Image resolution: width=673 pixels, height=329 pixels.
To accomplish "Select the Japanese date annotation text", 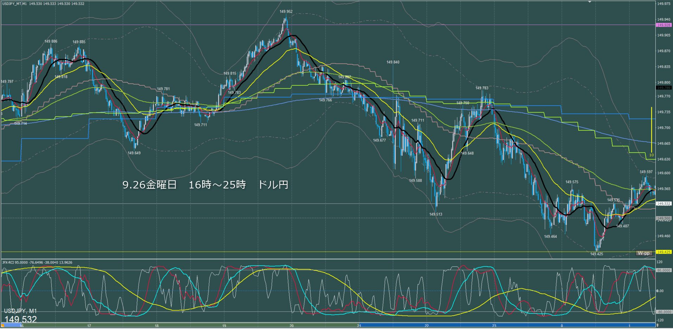I will pos(205,185).
